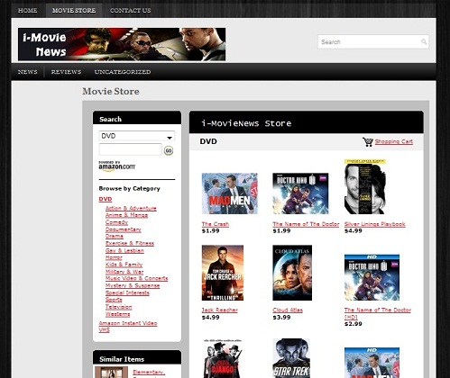Click the HD Mad Men cover image

372,363
